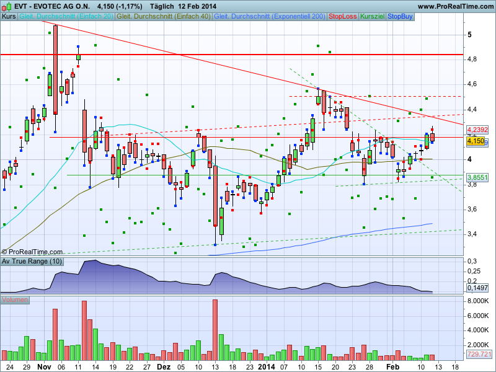Viewport: 496px width, 372px height.
Task: Click the StopBuy indicator label
Action: pos(400,17)
